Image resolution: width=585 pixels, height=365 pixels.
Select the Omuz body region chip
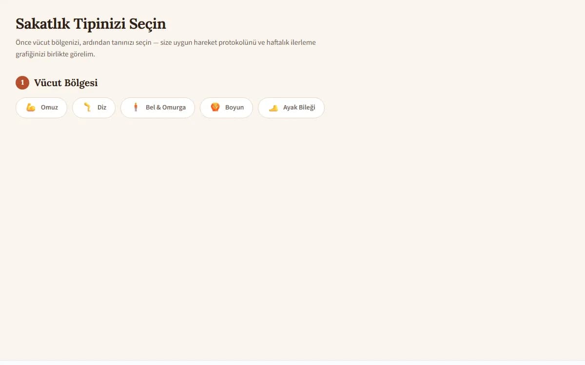41,108
